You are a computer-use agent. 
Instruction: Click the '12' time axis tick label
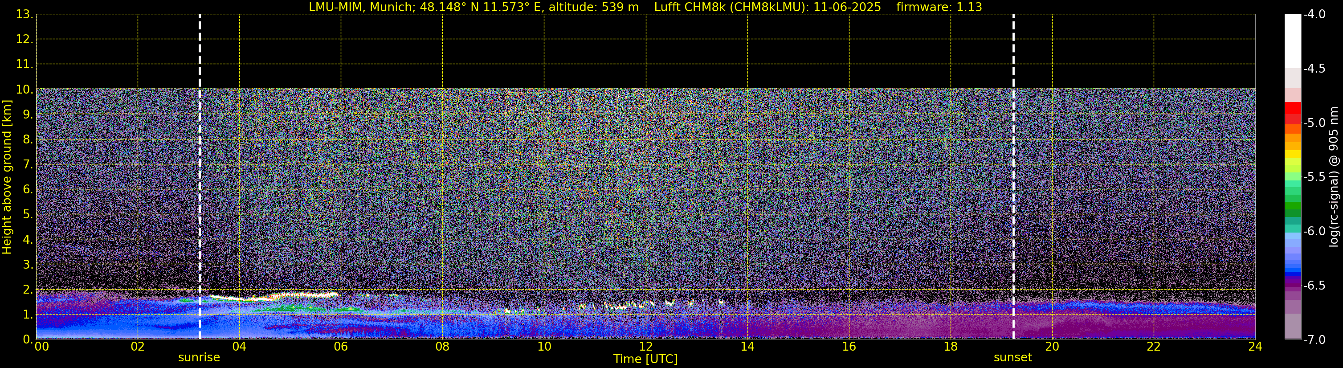pos(646,347)
